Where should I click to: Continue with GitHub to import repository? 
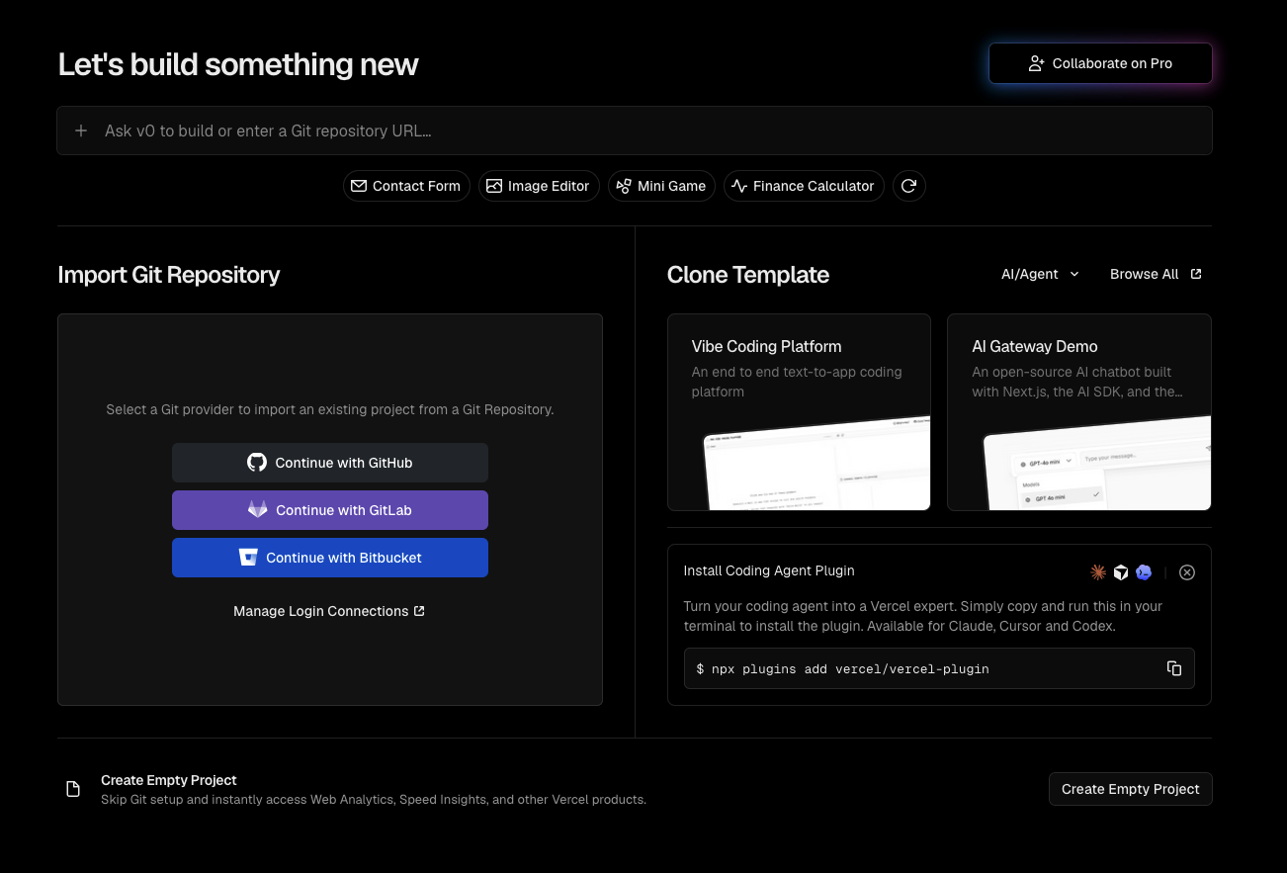click(x=330, y=463)
